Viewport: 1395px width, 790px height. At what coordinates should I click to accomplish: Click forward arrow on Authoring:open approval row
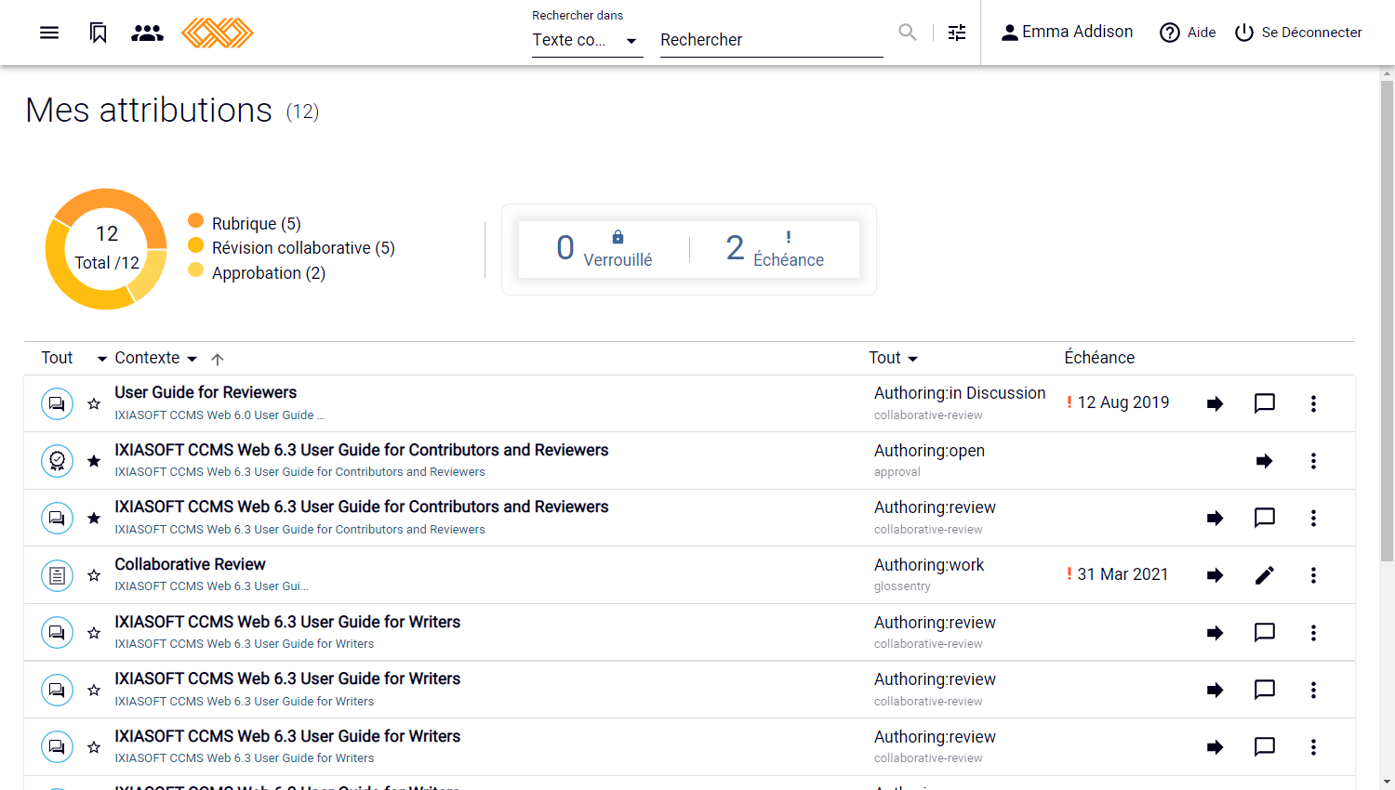[x=1264, y=461]
